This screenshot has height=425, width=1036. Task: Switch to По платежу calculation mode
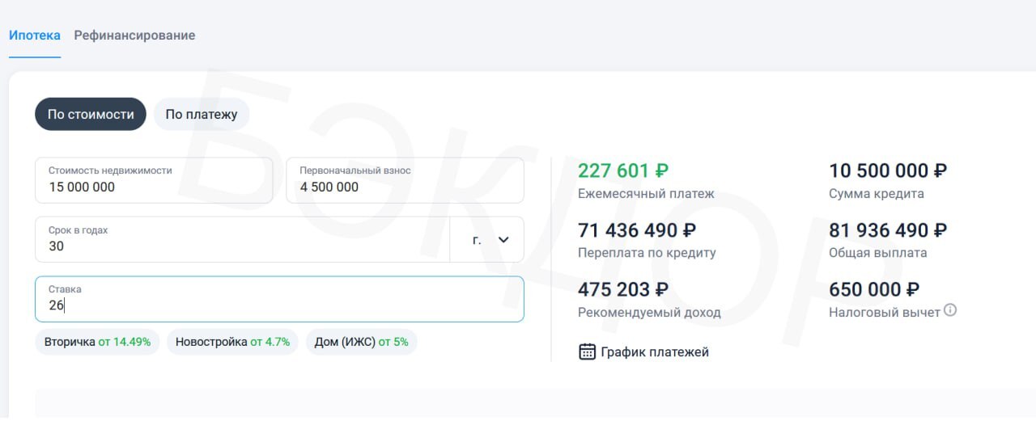202,115
